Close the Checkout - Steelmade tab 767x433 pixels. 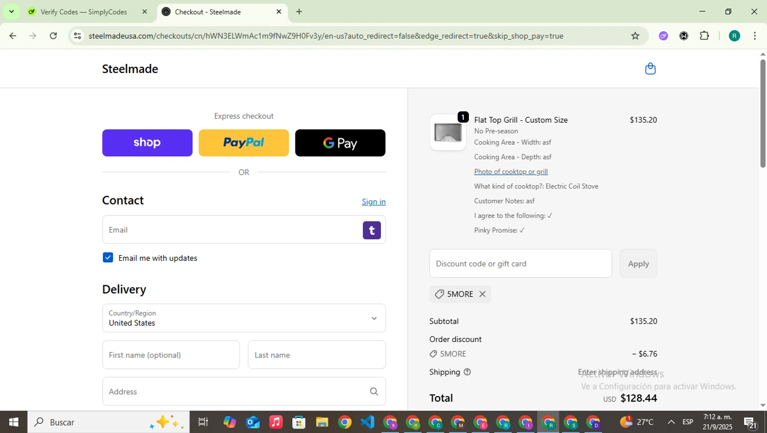279,11
